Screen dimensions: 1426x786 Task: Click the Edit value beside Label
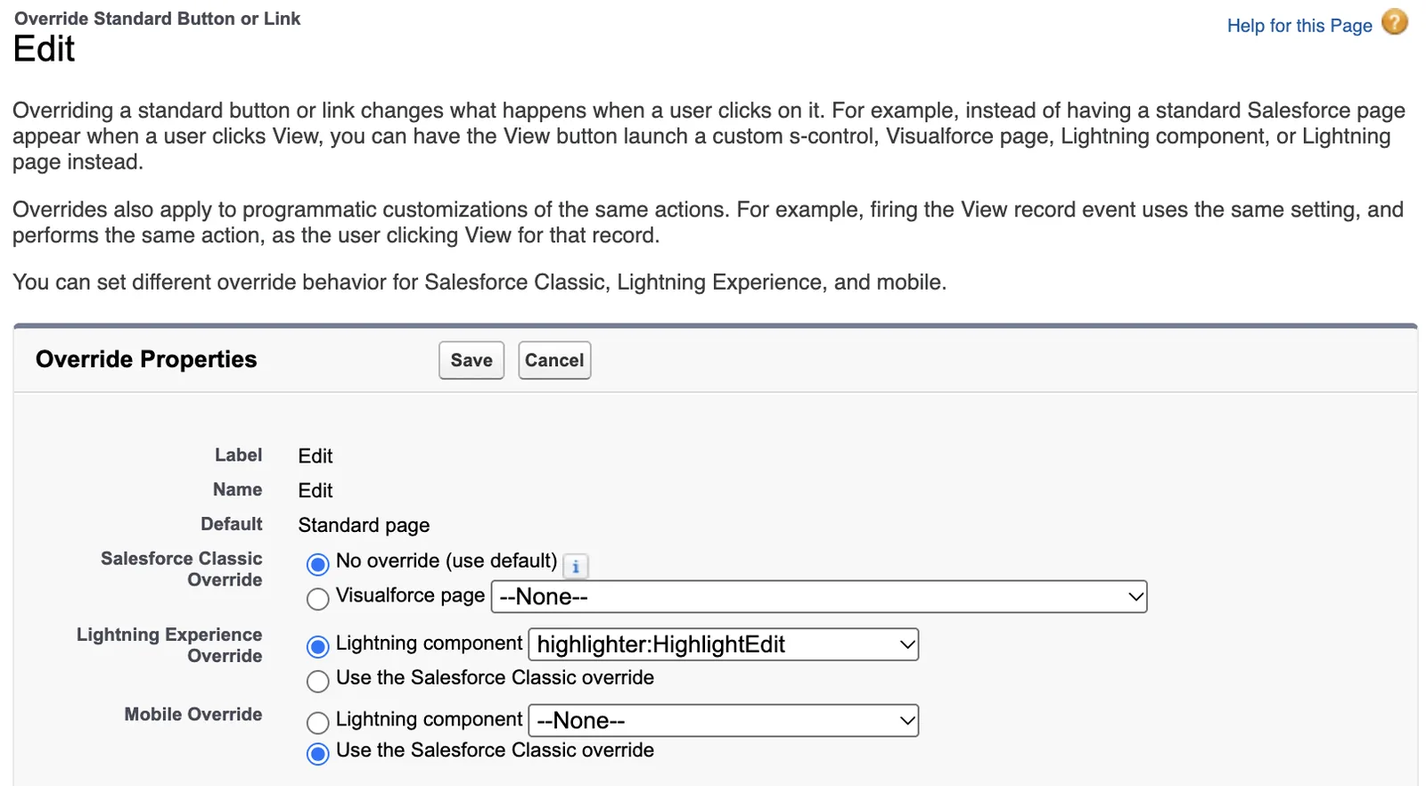[x=316, y=456]
